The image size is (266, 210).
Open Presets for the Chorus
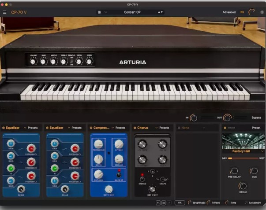(x=164, y=128)
